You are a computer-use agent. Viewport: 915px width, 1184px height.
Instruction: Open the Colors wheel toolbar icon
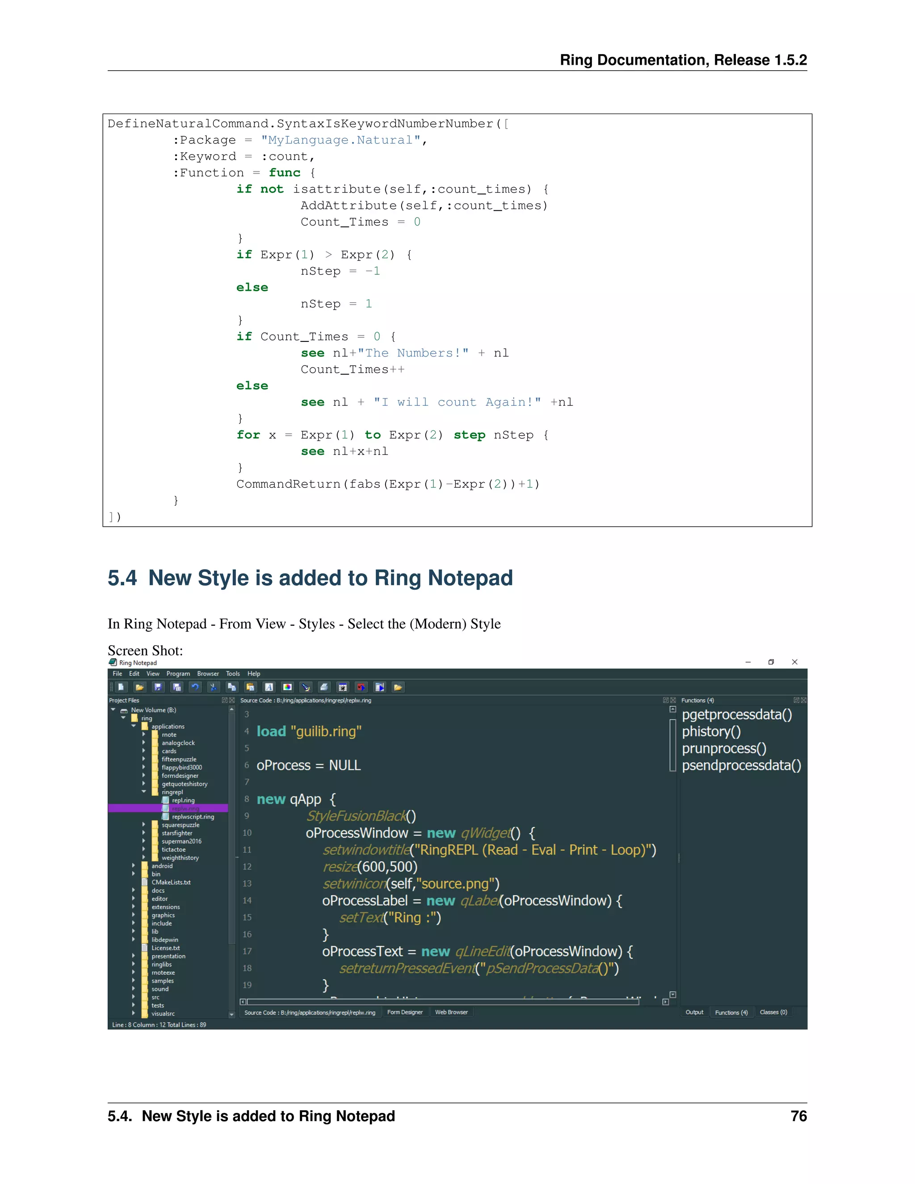coord(287,687)
